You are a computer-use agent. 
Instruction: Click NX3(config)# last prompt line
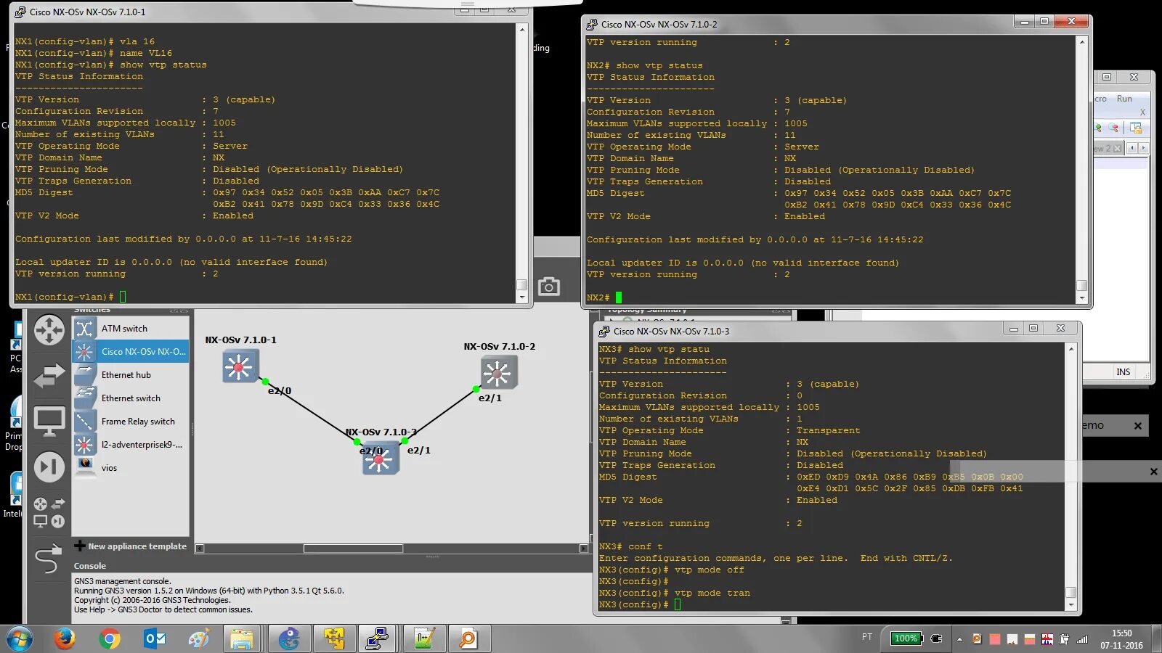639,604
